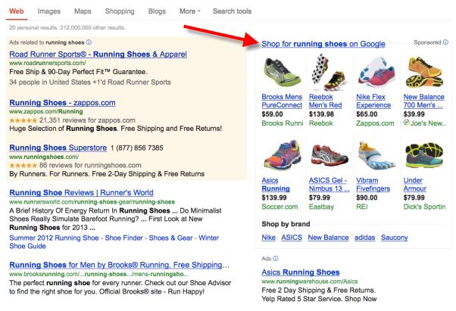456x311 pixels.
Task: Click the info icon beside 'Ads related to running shoes'
Action: [89, 42]
